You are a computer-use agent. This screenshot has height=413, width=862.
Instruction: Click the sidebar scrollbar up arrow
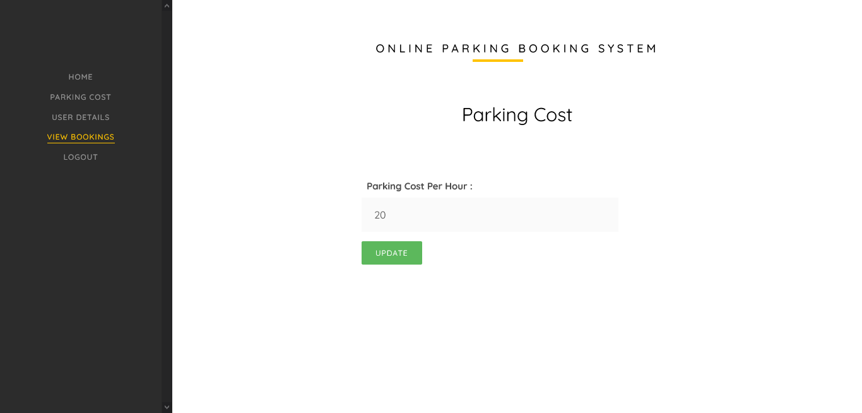(x=167, y=6)
